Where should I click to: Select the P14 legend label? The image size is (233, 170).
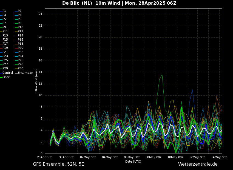tap(20, 36)
